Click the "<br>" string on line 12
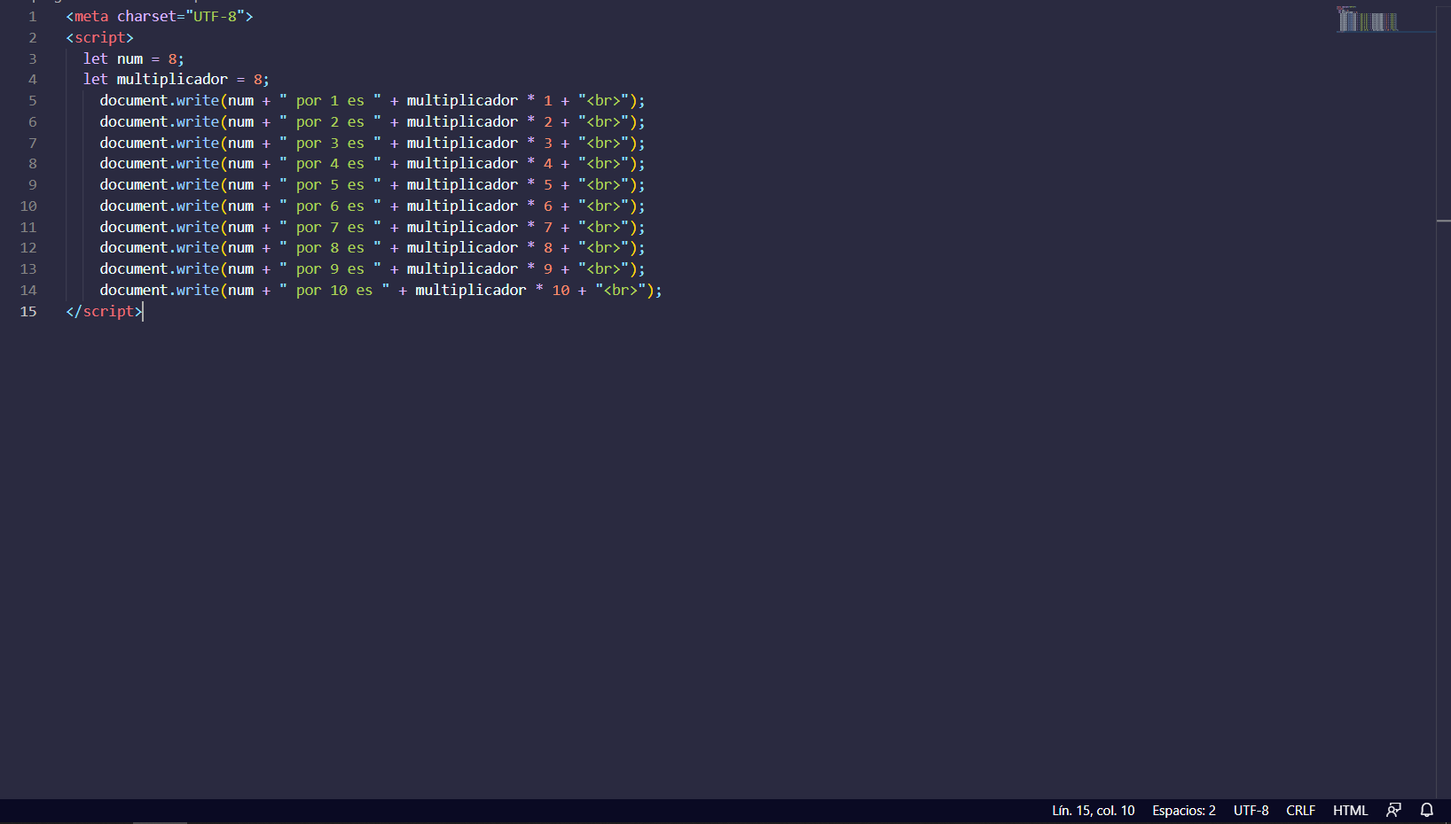The height and width of the screenshot is (824, 1451). click(603, 247)
